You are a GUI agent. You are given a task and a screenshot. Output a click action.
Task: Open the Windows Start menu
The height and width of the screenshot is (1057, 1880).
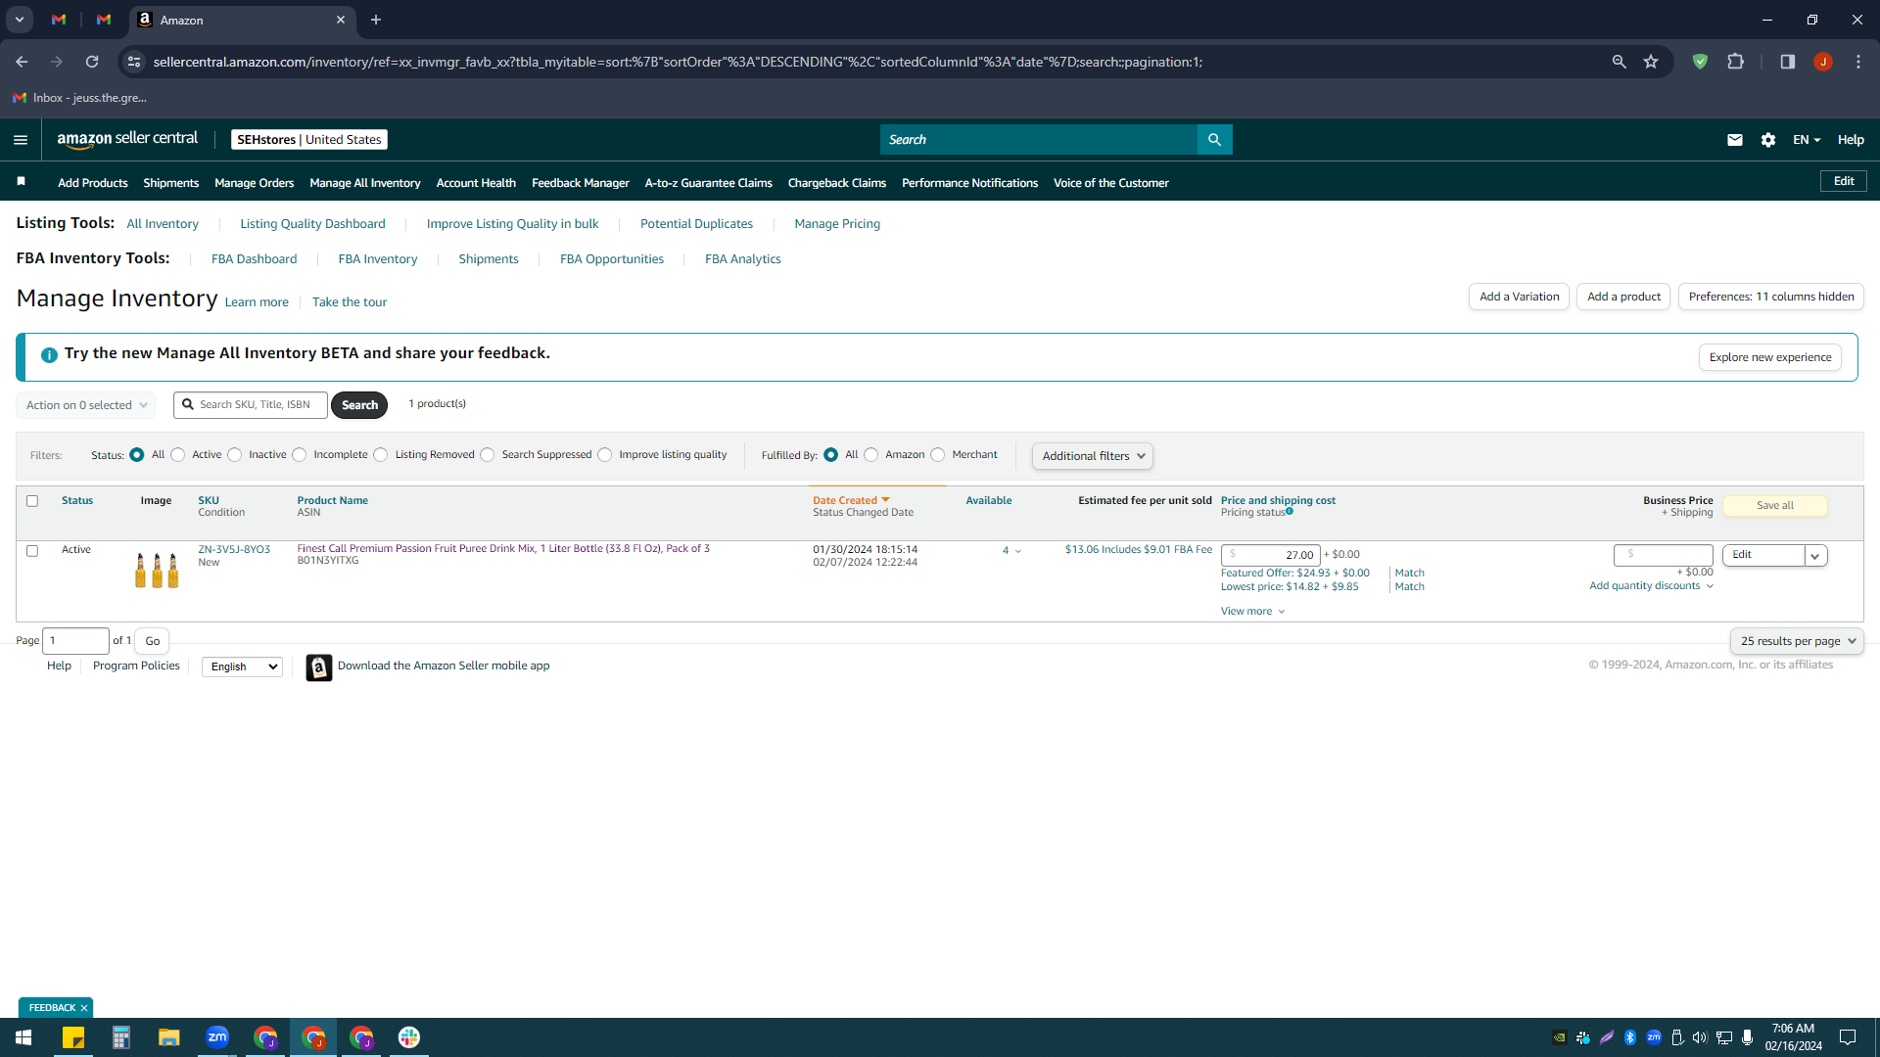coord(23,1037)
